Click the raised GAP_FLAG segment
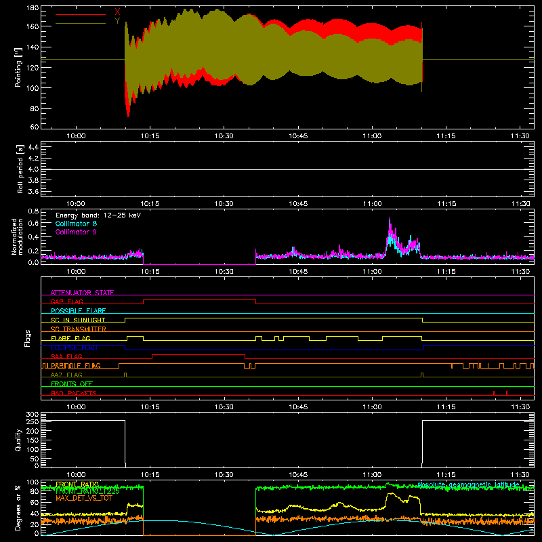Screen dimensions: 542x542 (199, 300)
